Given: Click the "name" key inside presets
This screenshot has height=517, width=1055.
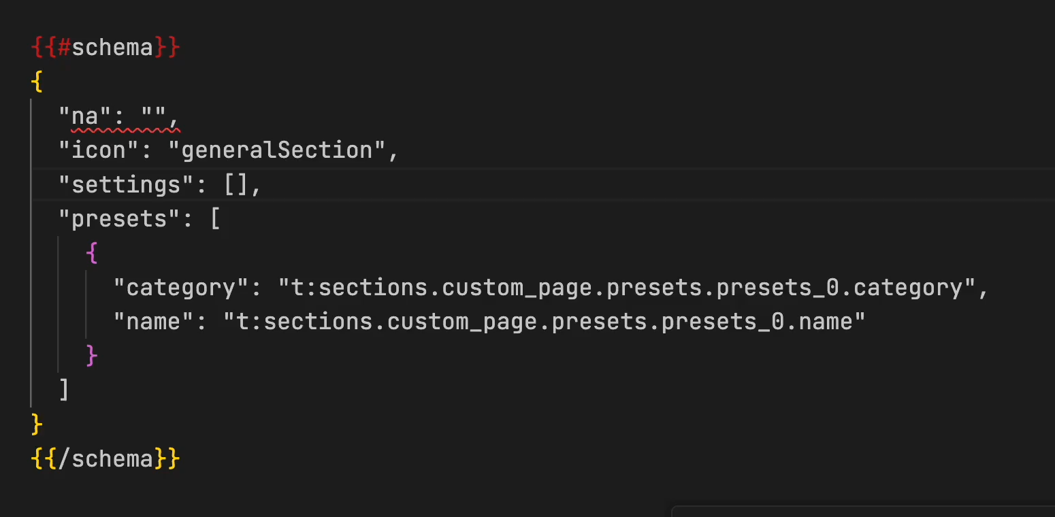Looking at the screenshot, I should click(154, 322).
